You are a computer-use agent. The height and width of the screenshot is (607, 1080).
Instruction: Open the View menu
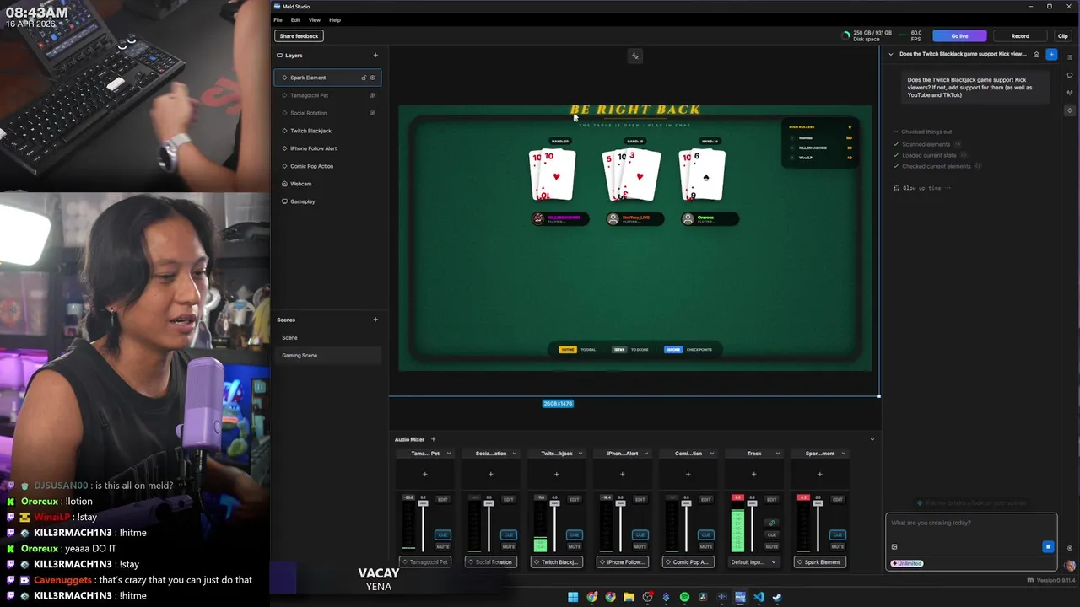click(x=314, y=19)
